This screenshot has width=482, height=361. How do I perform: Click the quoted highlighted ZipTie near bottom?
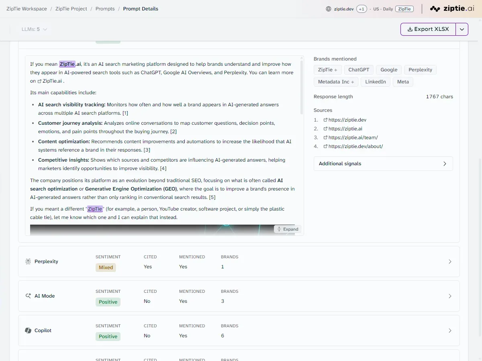[95, 209]
